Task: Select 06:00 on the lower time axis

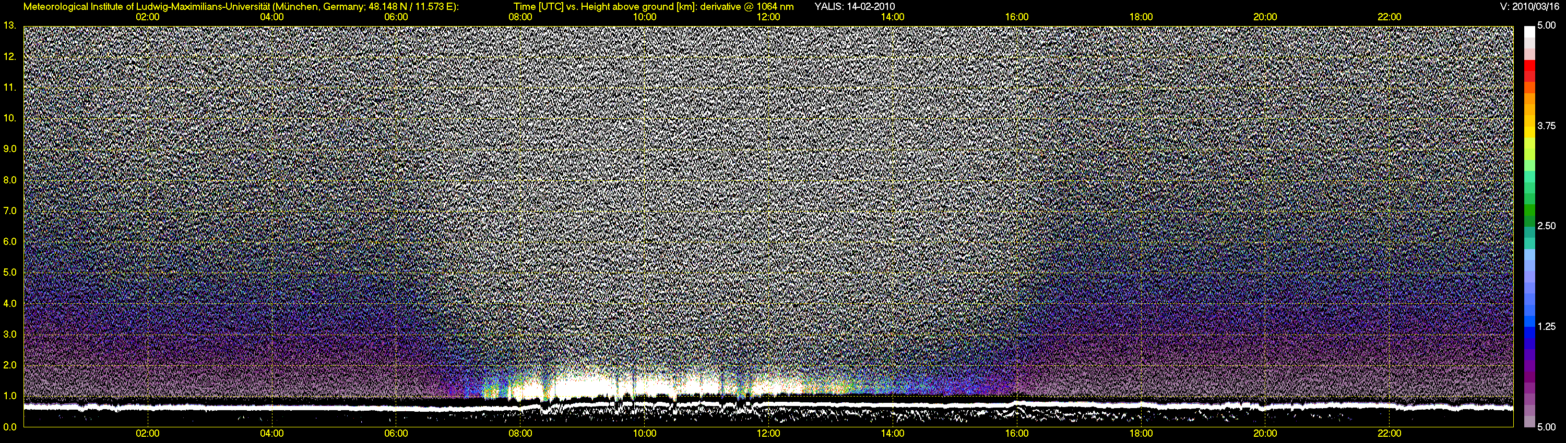Action: [x=396, y=434]
